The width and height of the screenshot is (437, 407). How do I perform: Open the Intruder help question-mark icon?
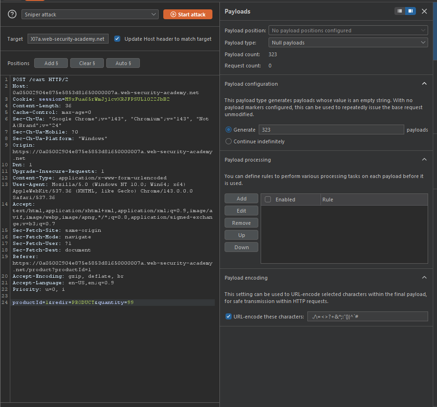pyautogui.click(x=12, y=14)
